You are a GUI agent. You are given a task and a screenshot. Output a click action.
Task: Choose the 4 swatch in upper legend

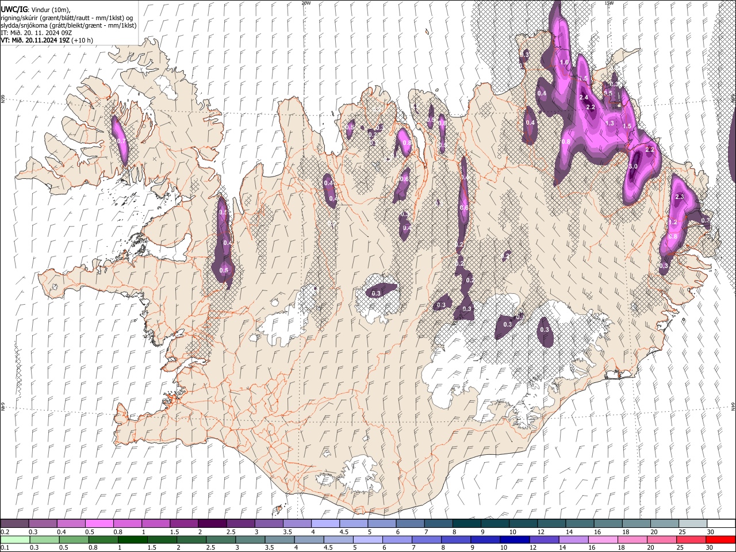pos(325,523)
